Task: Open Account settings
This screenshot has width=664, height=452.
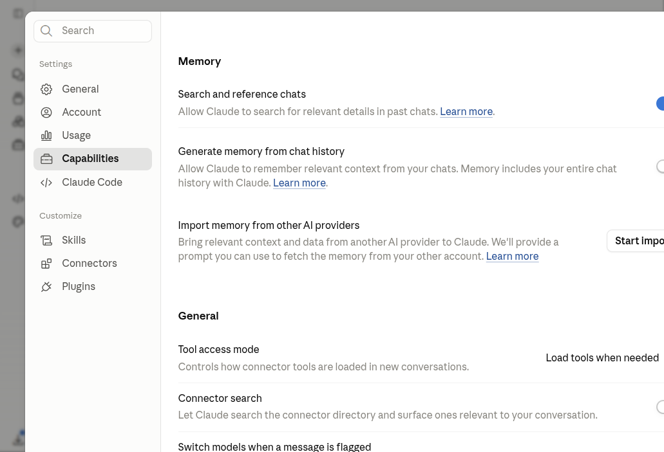Action: click(x=93, y=113)
